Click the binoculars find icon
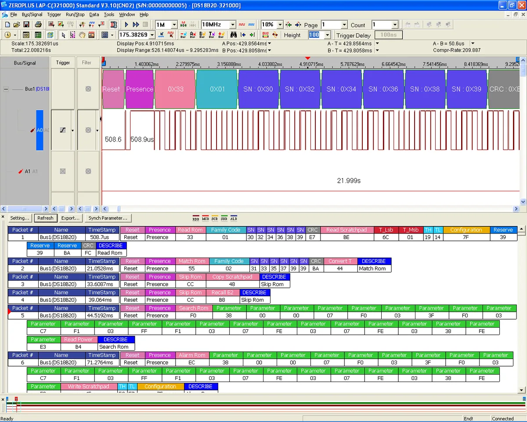This screenshot has width=527, height=422. [x=234, y=35]
